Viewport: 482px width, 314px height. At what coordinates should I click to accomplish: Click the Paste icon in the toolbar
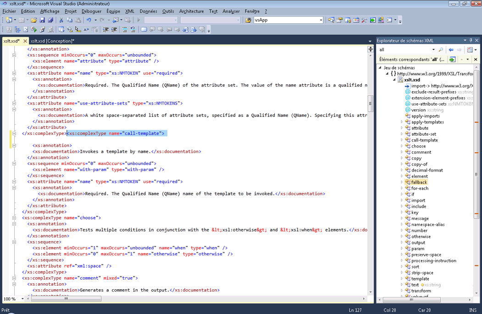point(78,20)
